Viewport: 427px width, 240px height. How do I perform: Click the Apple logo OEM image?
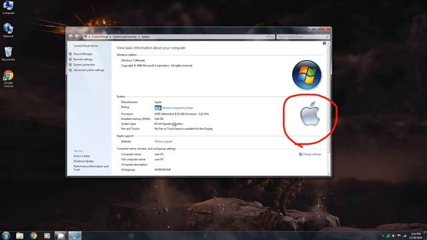click(310, 114)
